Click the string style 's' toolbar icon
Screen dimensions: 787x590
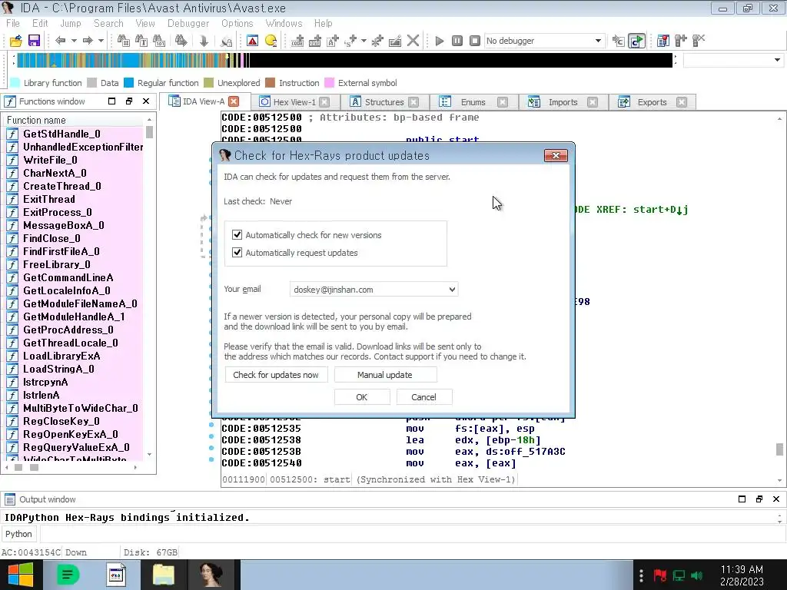350,41
